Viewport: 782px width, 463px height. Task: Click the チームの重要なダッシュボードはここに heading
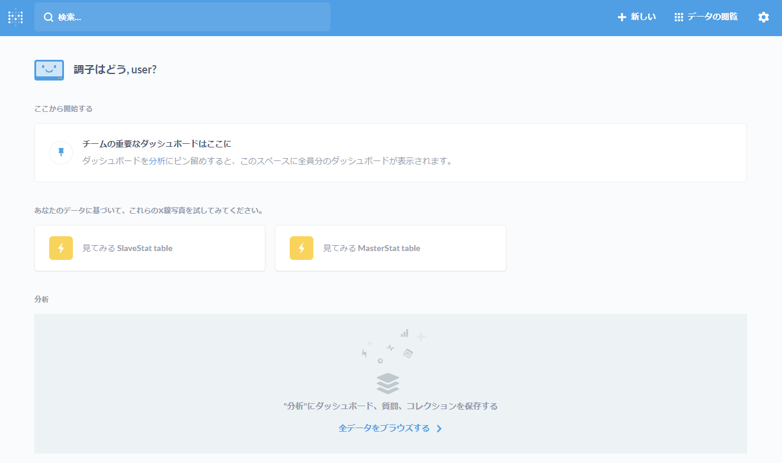[156, 144]
